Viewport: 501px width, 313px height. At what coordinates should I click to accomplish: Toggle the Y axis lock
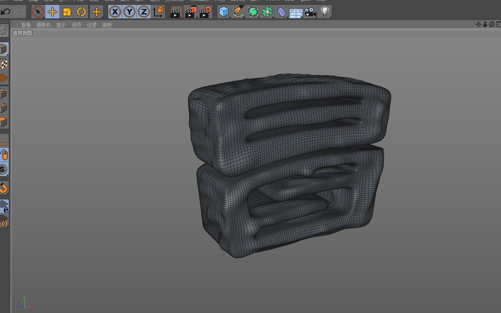(129, 12)
